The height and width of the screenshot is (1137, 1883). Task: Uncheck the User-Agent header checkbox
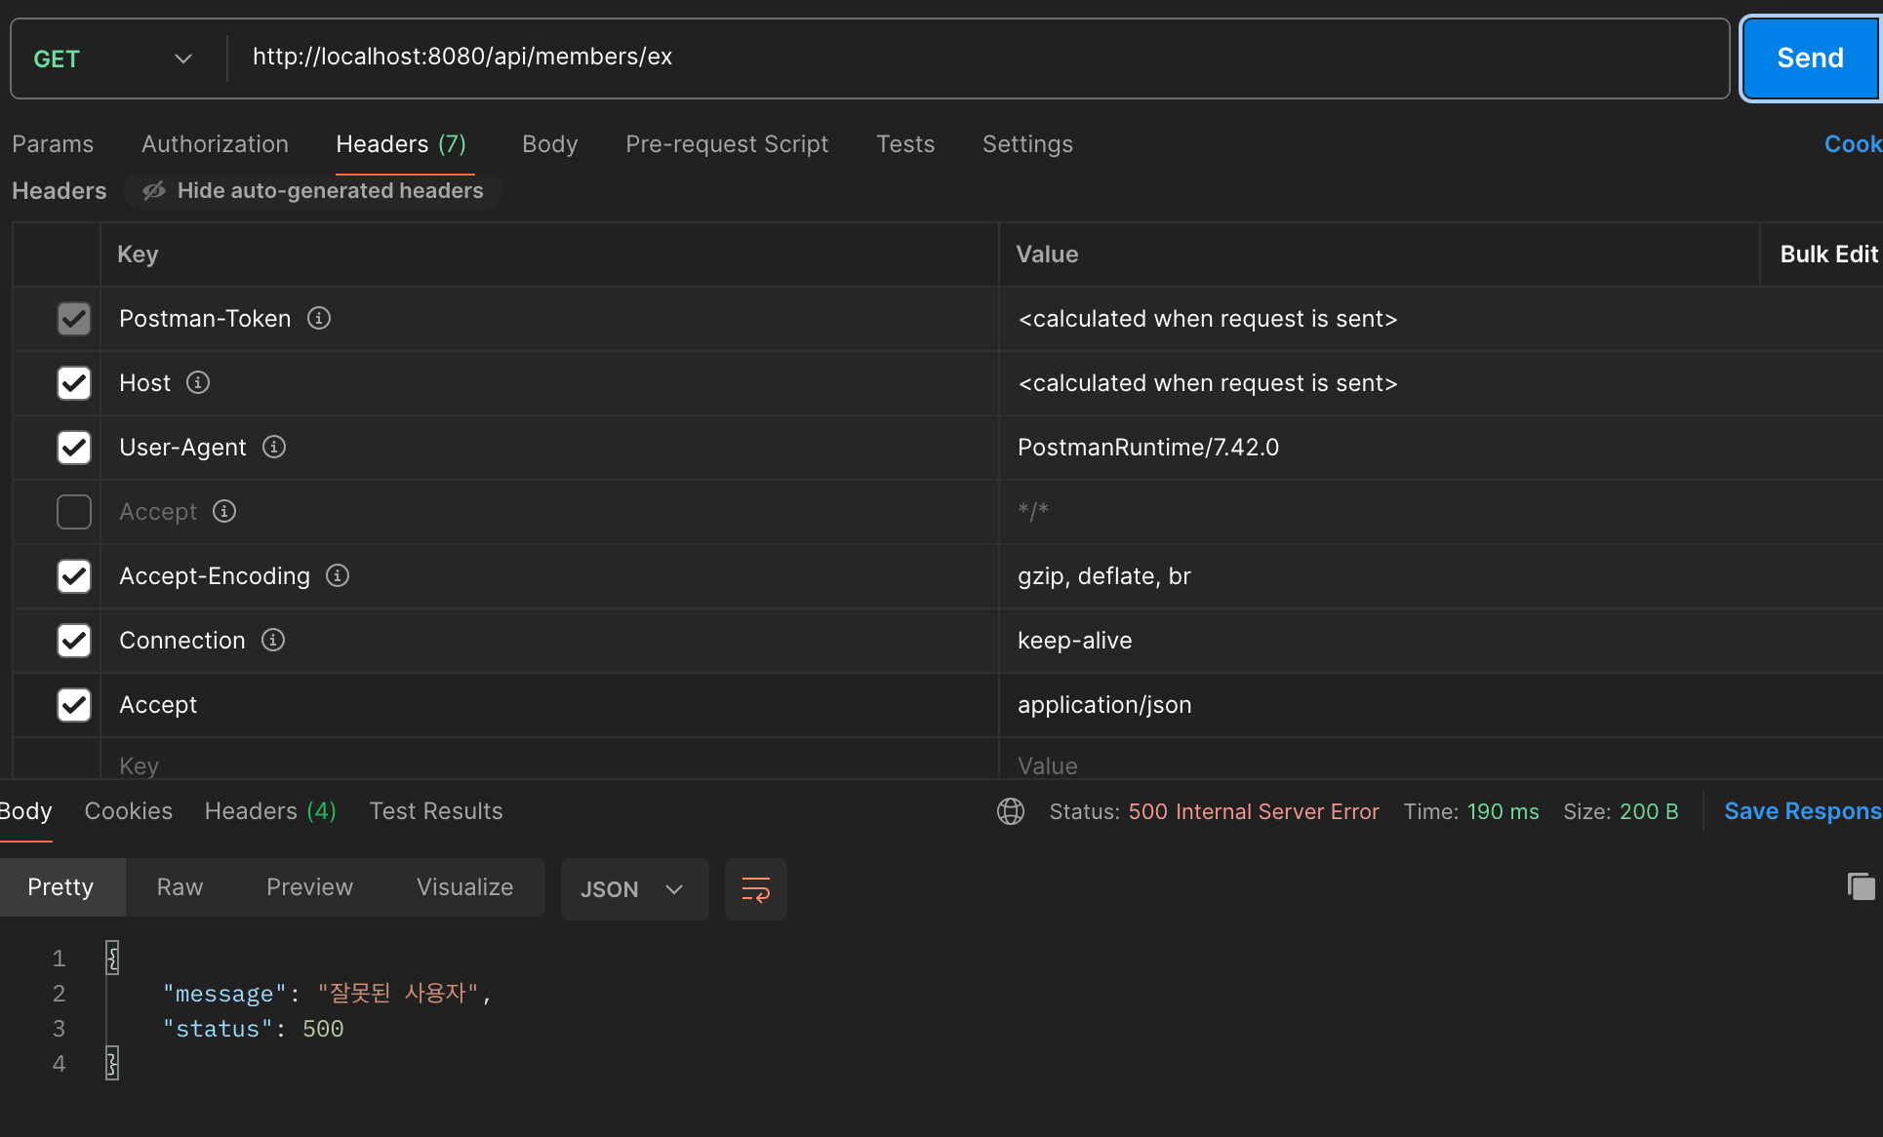coord(74,448)
